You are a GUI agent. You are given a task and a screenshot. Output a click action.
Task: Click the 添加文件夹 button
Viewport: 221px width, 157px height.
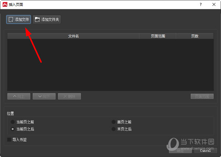coord(47,20)
